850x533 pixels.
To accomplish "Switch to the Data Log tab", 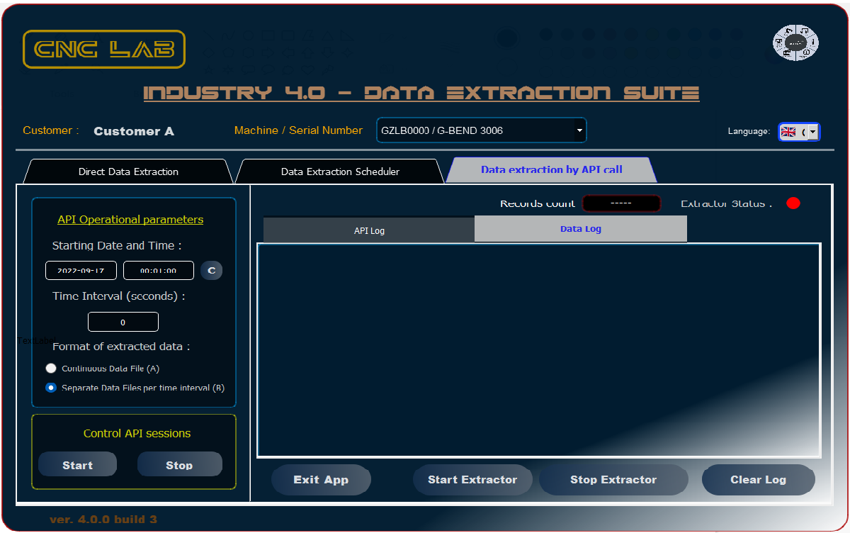I will 580,229.
